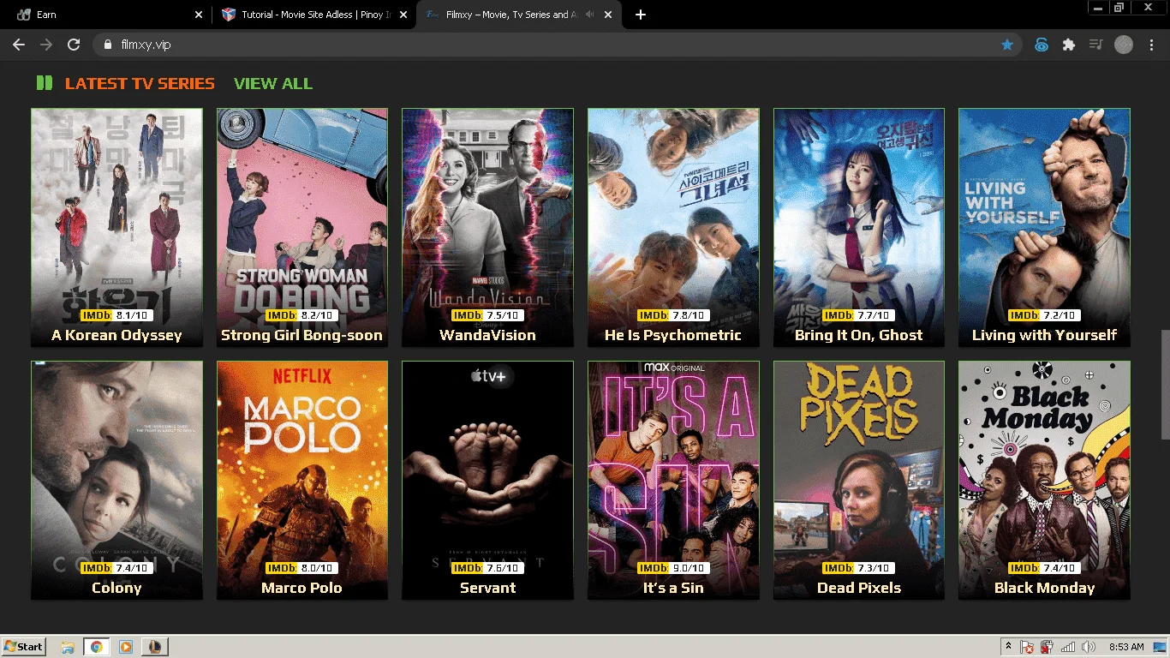Reload the filmxy.vip page
Screen dimensions: 1170x658
tap(74, 45)
